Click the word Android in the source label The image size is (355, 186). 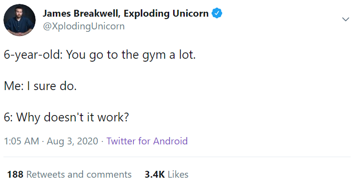171,141
